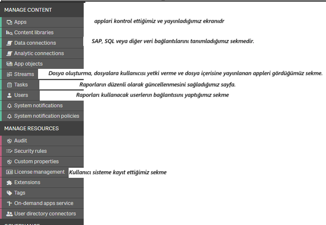This screenshot has width=326, height=225.
Task: Open User directory connectors
Action: (45, 214)
